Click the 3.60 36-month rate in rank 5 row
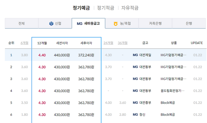Screen dimensions: 207x123 coord(122,103)
